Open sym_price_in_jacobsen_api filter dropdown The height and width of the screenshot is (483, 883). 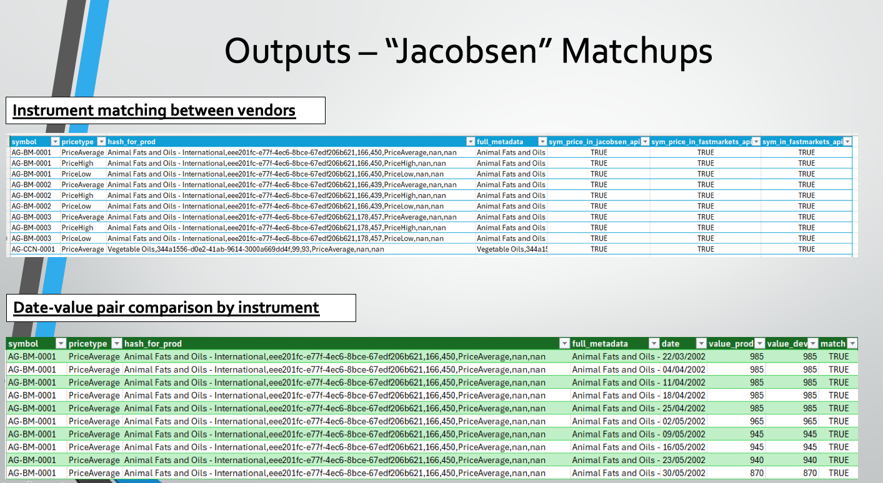click(645, 142)
